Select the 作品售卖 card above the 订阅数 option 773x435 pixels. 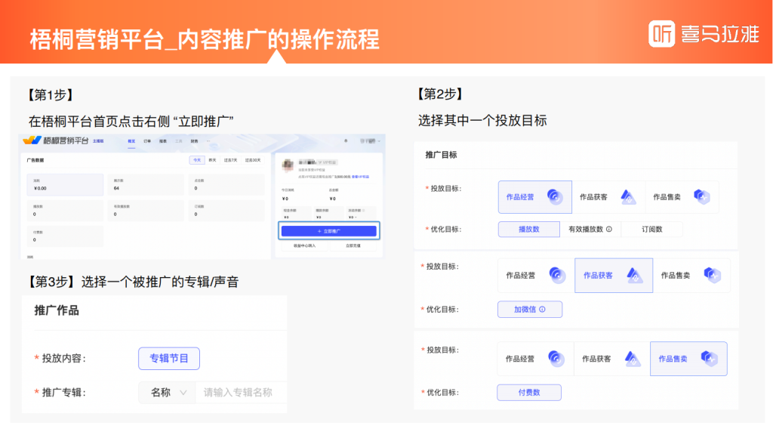point(682,197)
